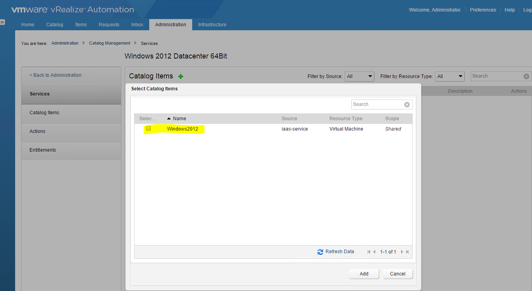This screenshot has height=291, width=532.
Task: Click Catalog Management breadcrumb link
Action: 110,43
